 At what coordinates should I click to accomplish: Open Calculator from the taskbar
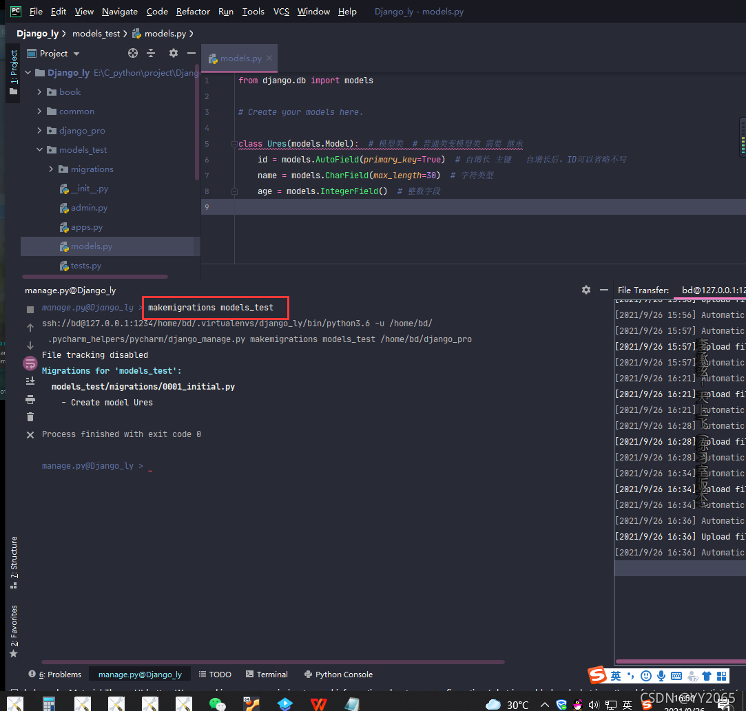pyautogui.click(x=48, y=704)
